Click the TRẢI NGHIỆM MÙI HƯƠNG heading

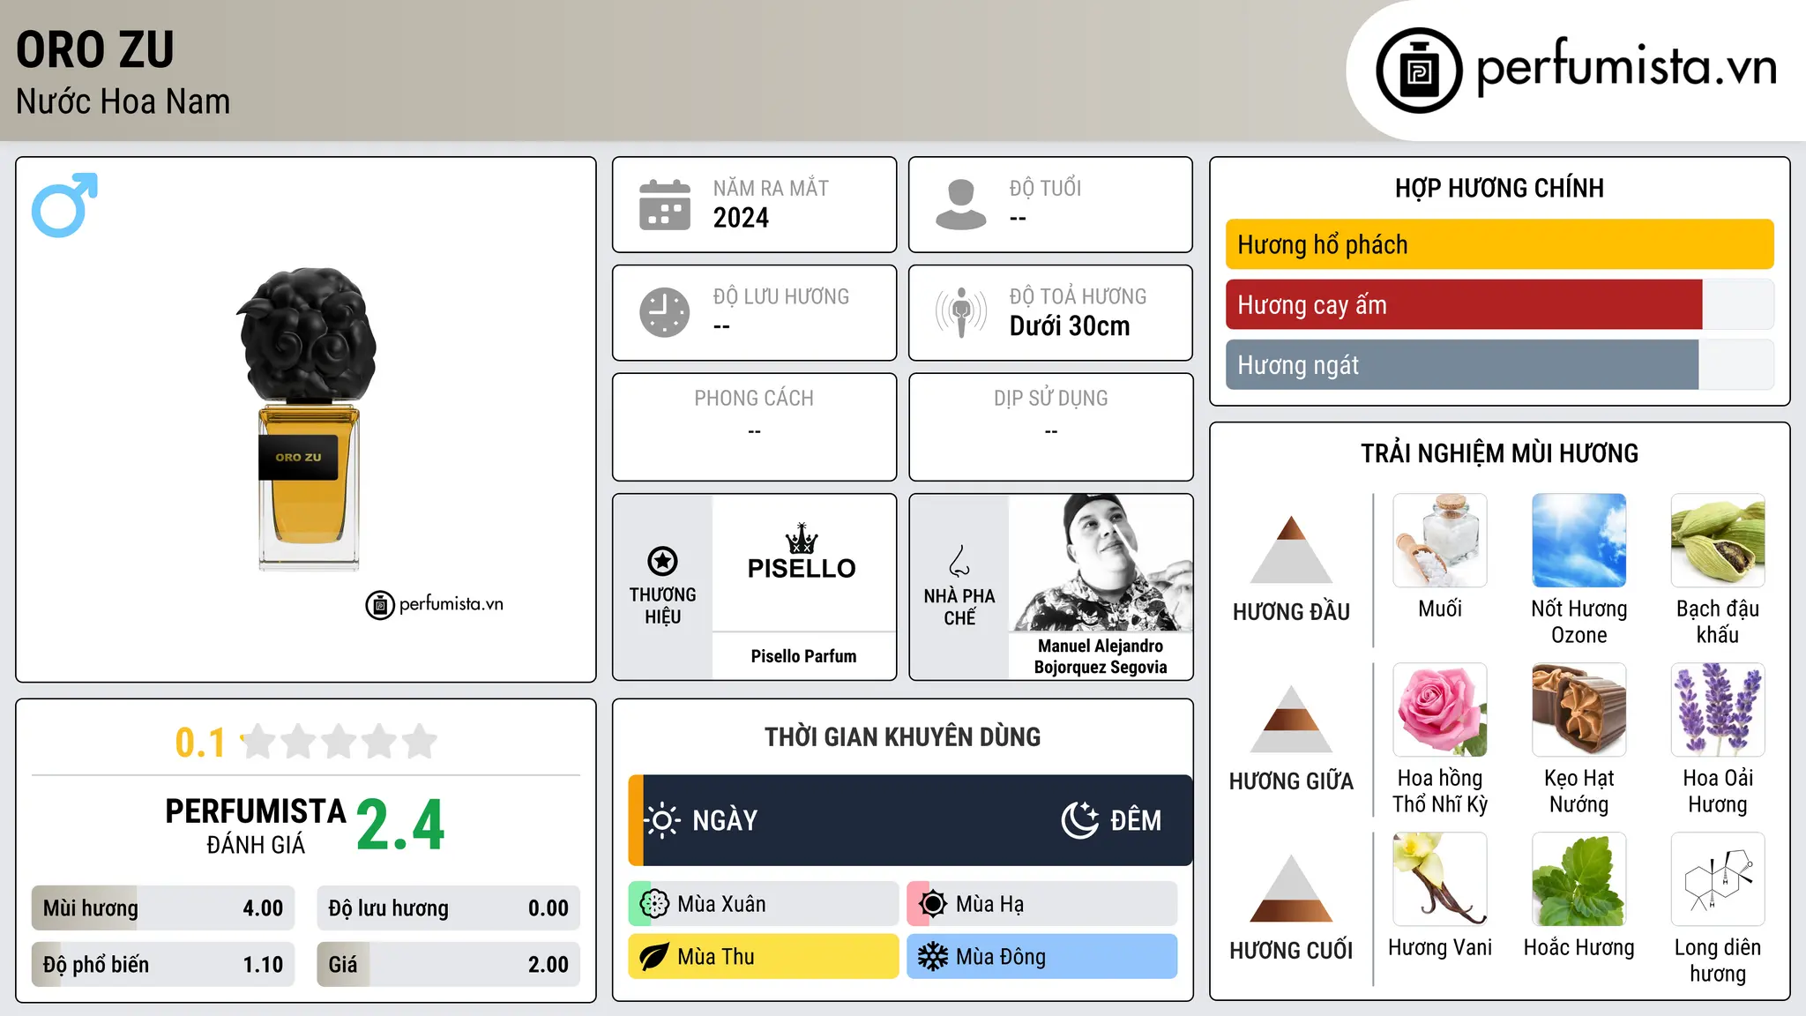coord(1499,453)
